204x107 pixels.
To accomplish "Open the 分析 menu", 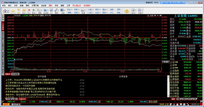I will coord(16,5).
